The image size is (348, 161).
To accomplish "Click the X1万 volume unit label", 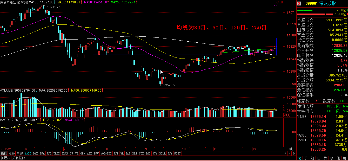I will [287, 115].
